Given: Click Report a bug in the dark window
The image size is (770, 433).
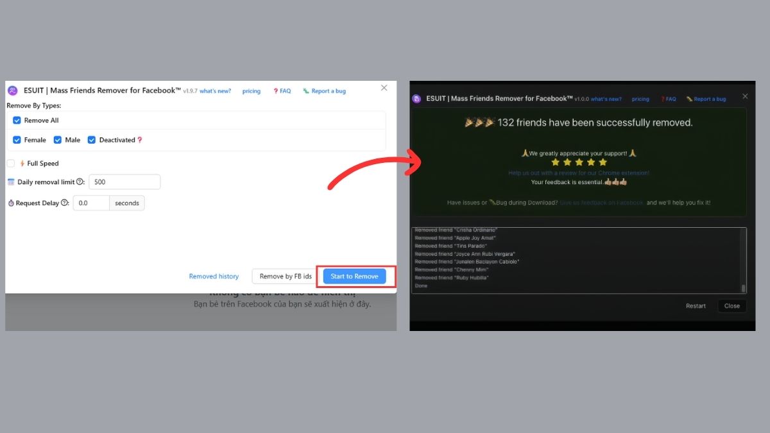Looking at the screenshot, I should 706,99.
